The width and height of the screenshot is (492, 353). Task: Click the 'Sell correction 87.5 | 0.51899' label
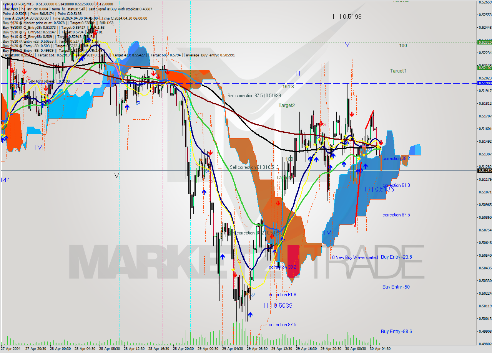[x=253, y=96]
